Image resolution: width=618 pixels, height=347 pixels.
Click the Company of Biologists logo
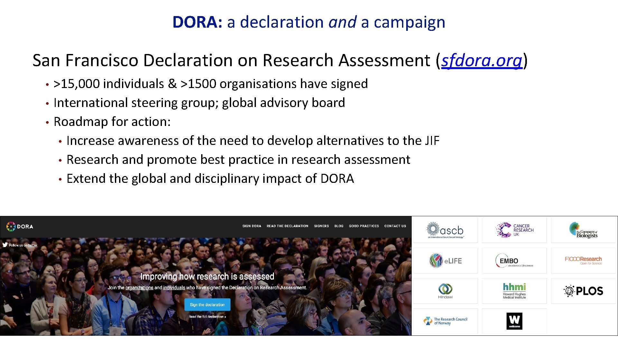(583, 230)
